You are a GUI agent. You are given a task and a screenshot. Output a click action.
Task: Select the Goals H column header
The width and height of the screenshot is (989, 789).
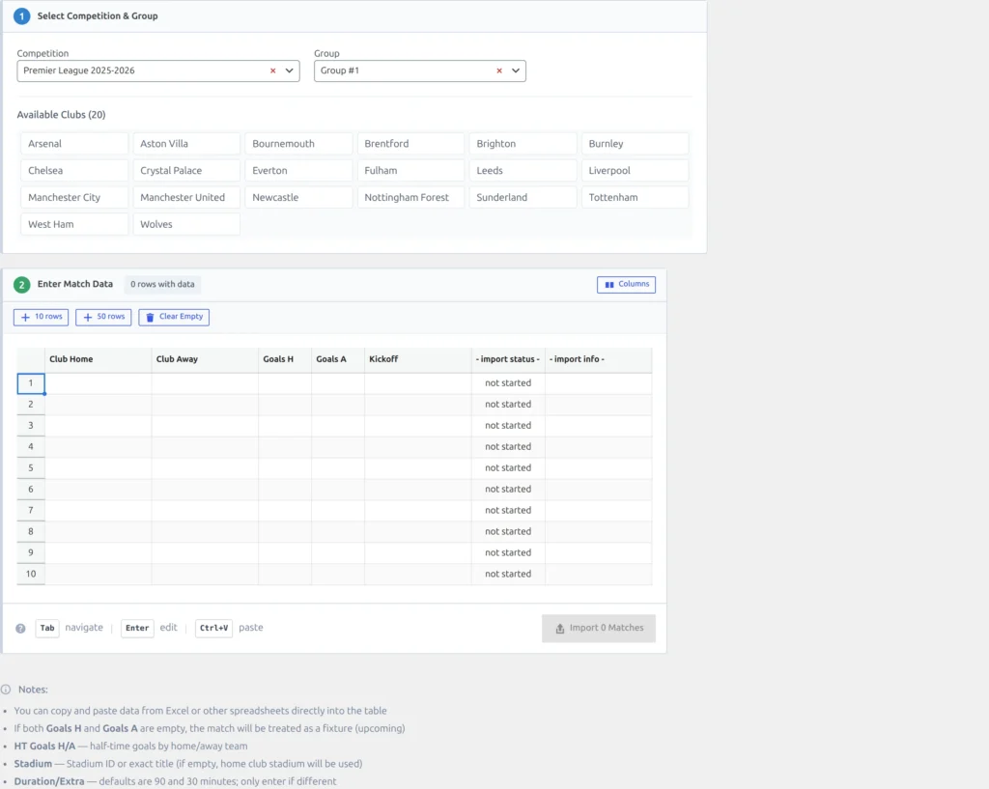click(285, 359)
